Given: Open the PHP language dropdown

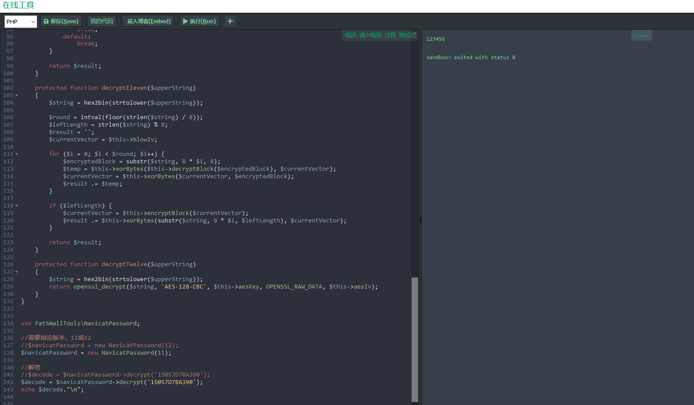Looking at the screenshot, I should pos(21,21).
